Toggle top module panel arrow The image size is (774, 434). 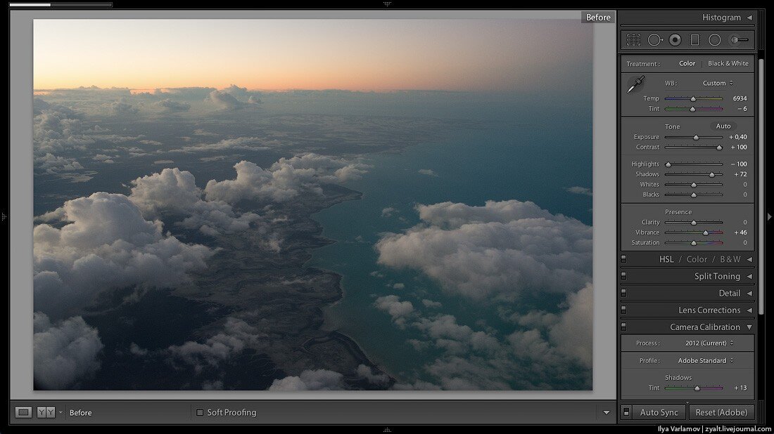pos(387,4)
